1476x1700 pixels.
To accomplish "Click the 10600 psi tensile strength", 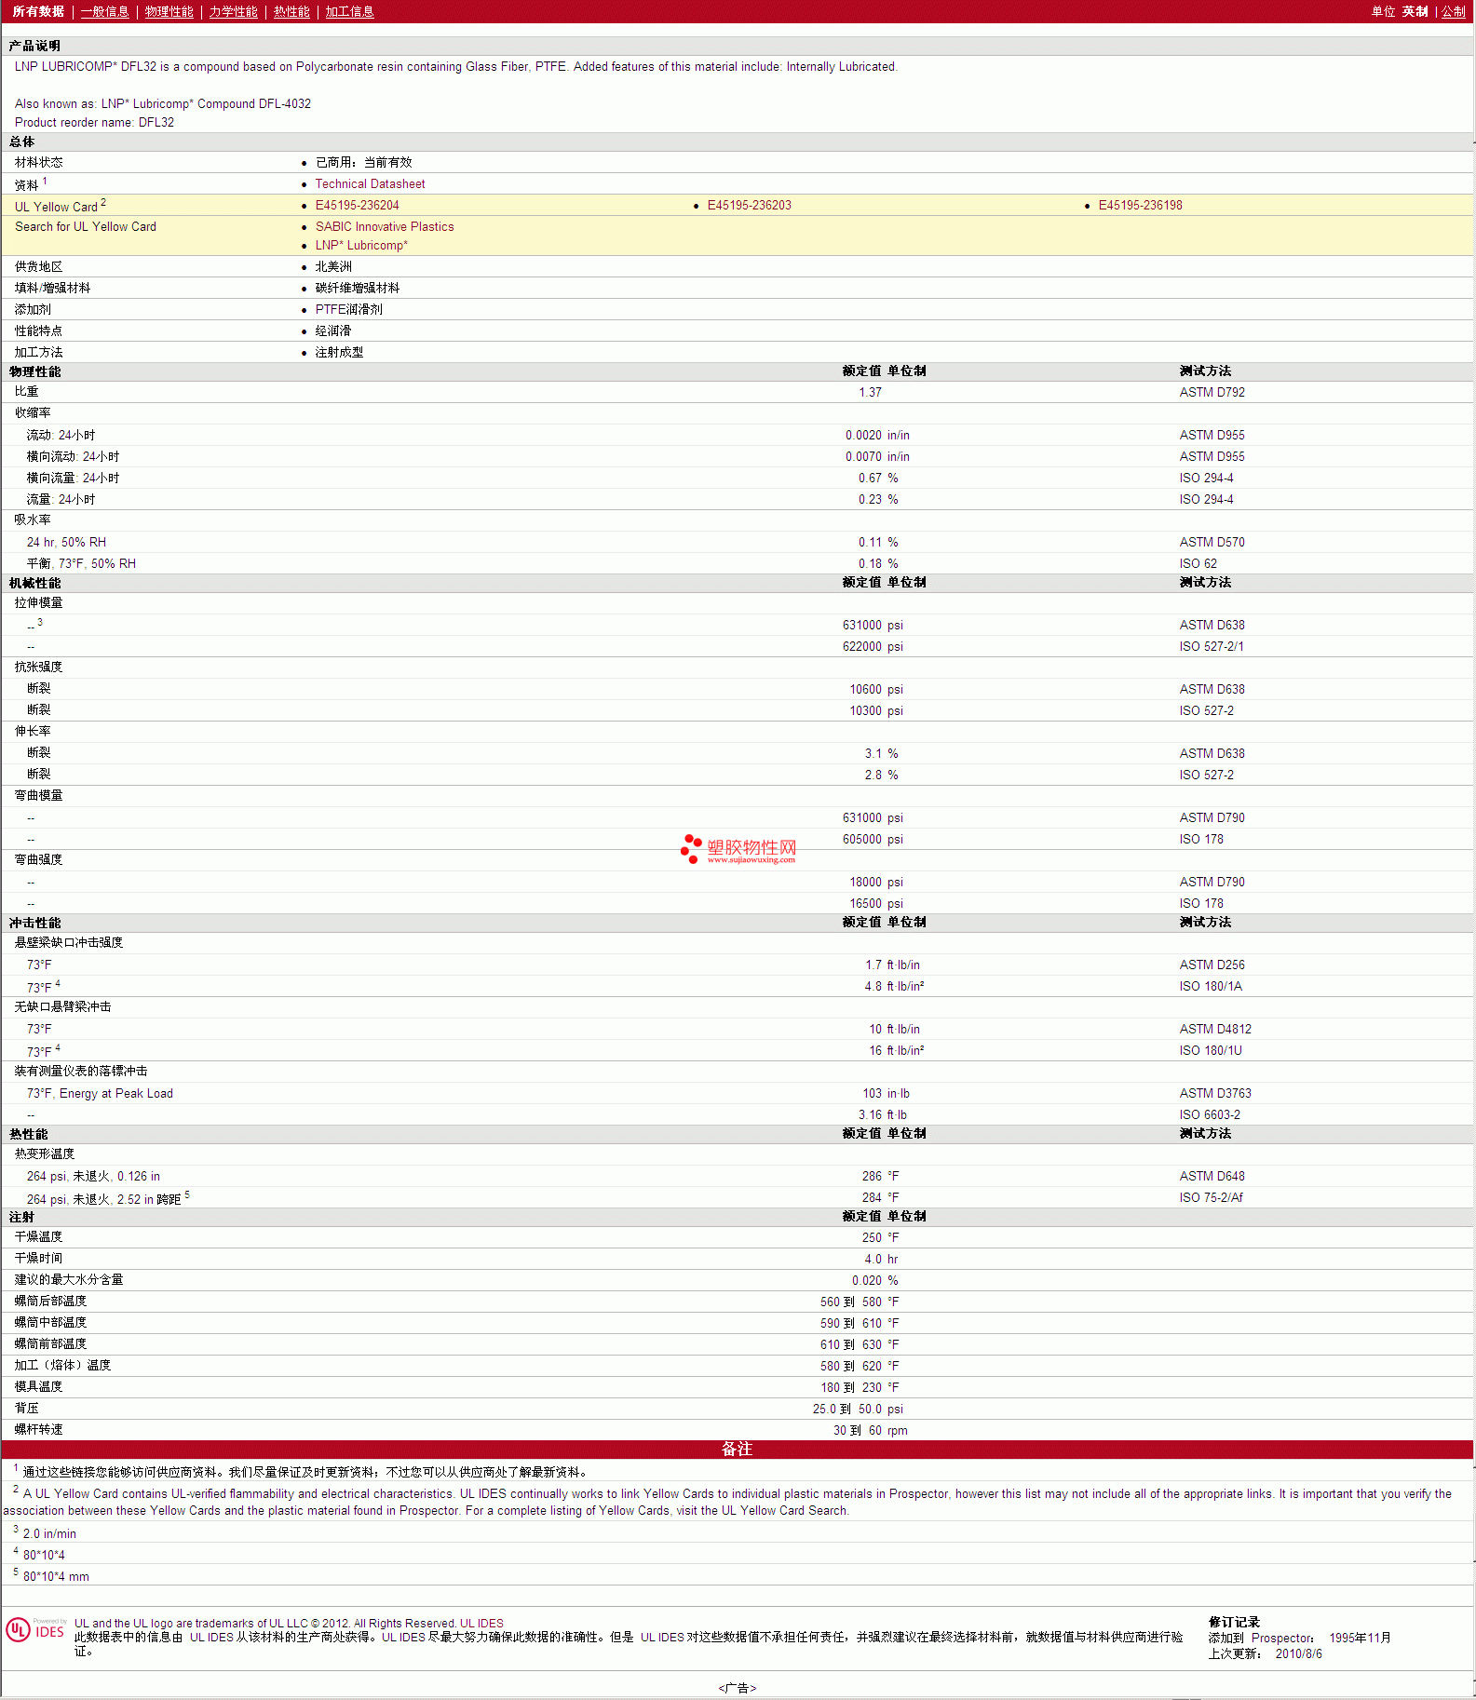I will (x=876, y=690).
